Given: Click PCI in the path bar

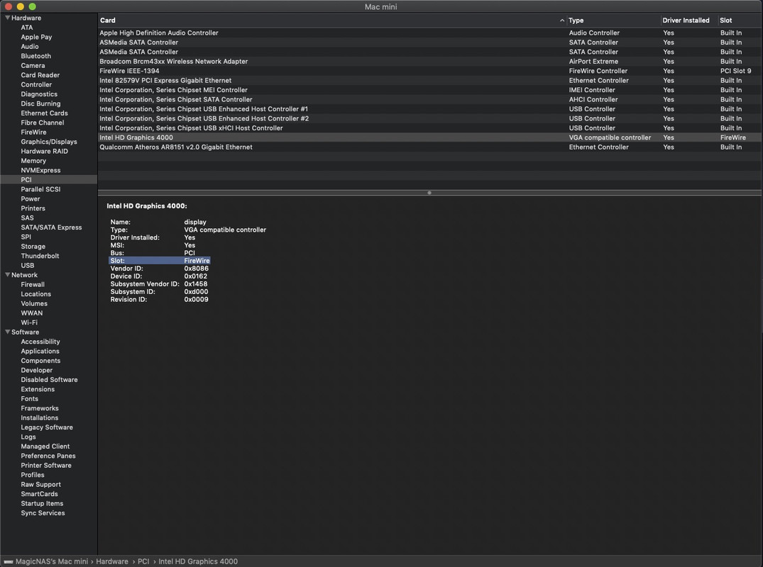Looking at the screenshot, I should point(143,561).
